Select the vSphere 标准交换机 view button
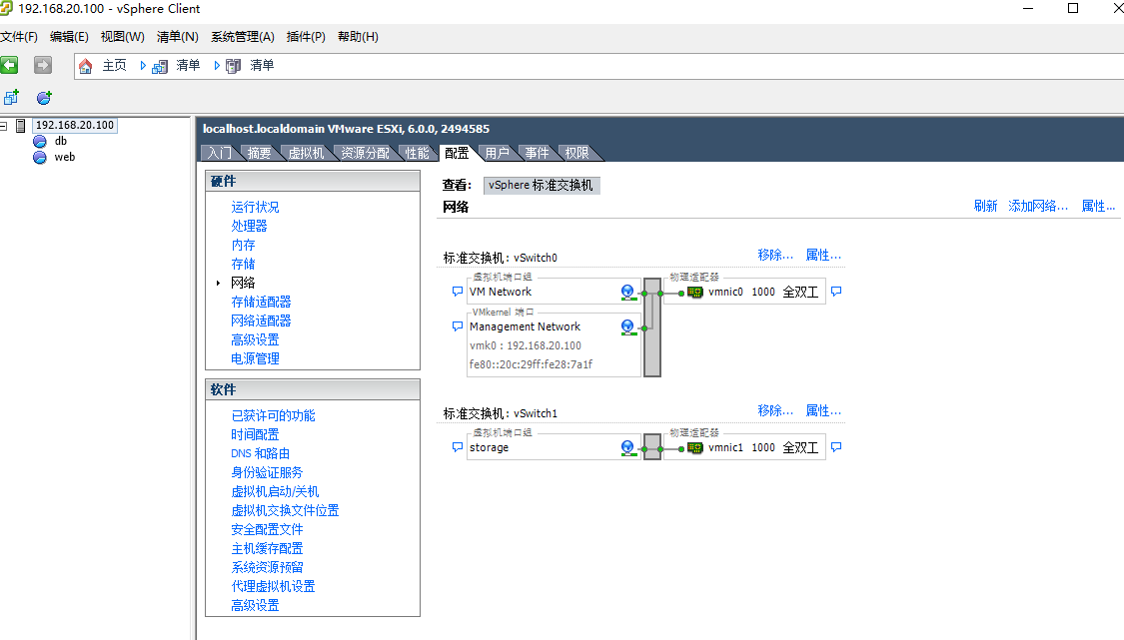Image resolution: width=1124 pixels, height=640 pixels. pos(541,185)
